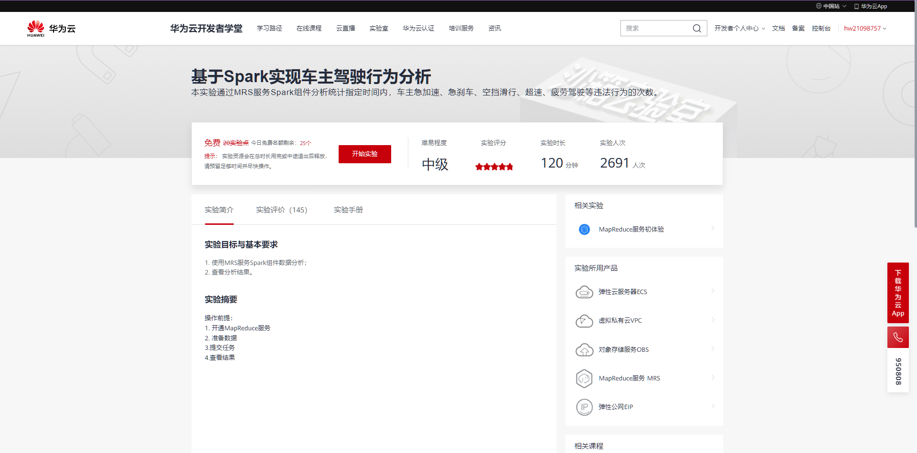Open the 文档 link
917x453 pixels.
point(778,28)
